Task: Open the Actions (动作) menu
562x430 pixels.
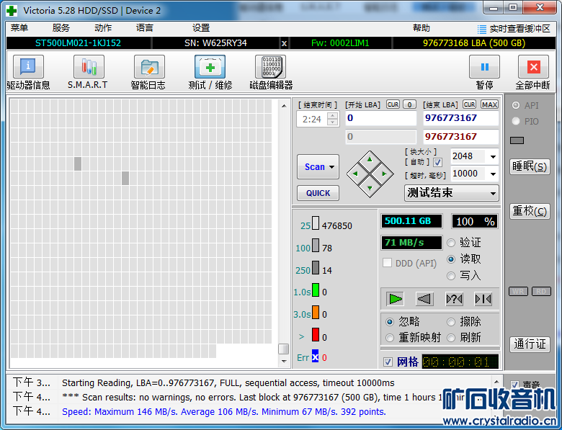Action: 103,28
